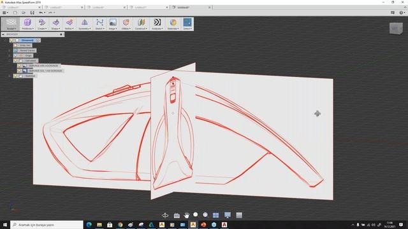Click the Symmetry triangle icon
This screenshot has height=229, width=408.
(x=84, y=22)
